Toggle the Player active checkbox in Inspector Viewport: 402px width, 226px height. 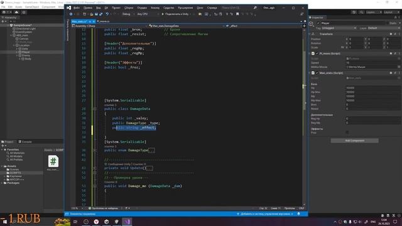coord(318,23)
